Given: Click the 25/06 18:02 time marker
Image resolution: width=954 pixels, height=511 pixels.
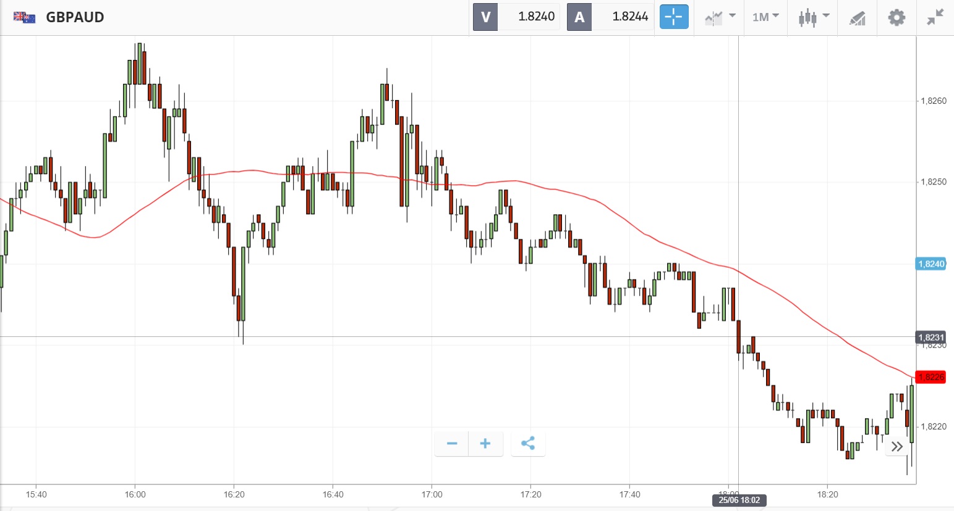Looking at the screenshot, I should click(x=739, y=500).
